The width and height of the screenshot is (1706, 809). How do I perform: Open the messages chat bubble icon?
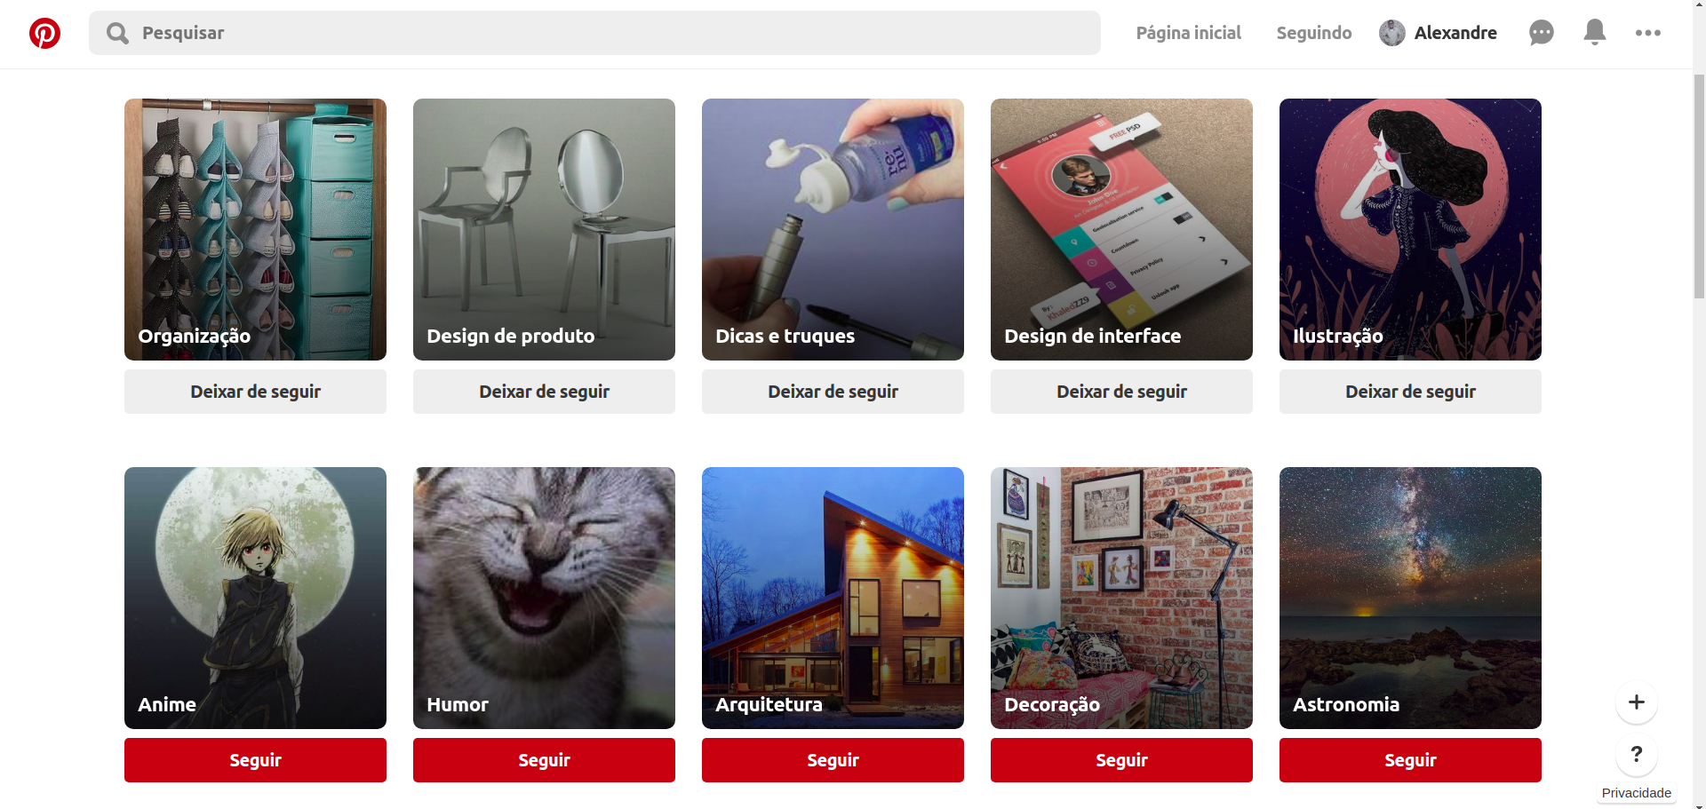1542,33
